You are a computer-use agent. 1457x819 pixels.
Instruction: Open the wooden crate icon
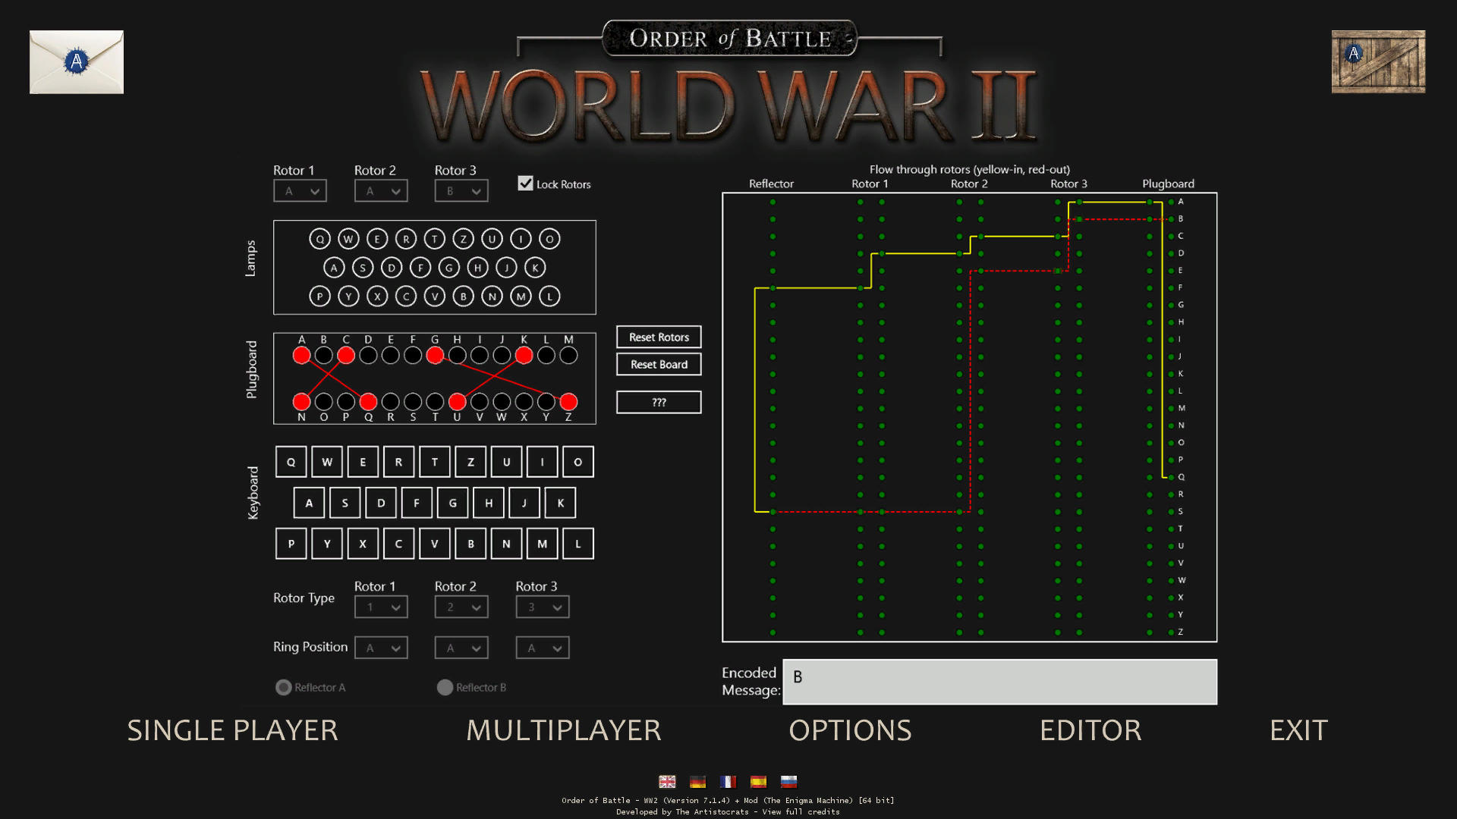(1378, 62)
